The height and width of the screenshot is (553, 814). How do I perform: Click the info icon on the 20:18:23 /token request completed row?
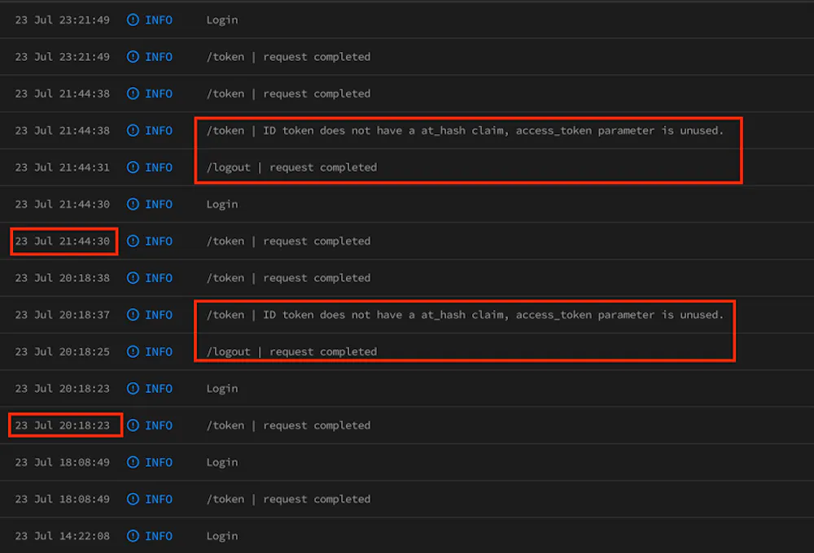click(x=133, y=425)
